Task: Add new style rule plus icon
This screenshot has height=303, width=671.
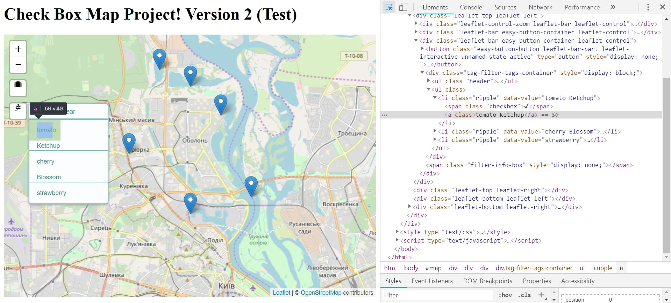Action: (541, 295)
